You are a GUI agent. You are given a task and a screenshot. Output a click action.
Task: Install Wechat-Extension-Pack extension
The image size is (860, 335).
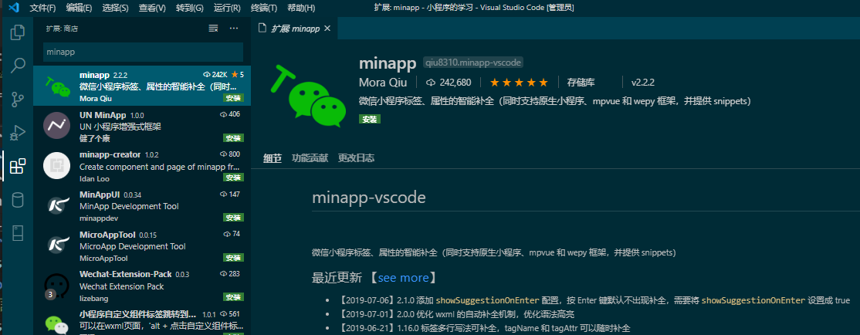[x=233, y=297]
